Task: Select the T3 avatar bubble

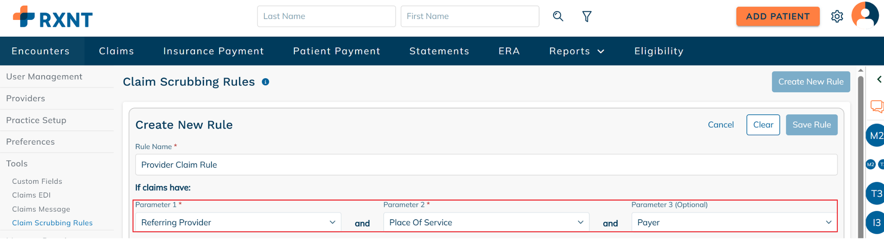Action: tap(875, 193)
